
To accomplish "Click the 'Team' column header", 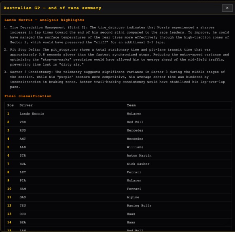I will (x=131, y=105).
